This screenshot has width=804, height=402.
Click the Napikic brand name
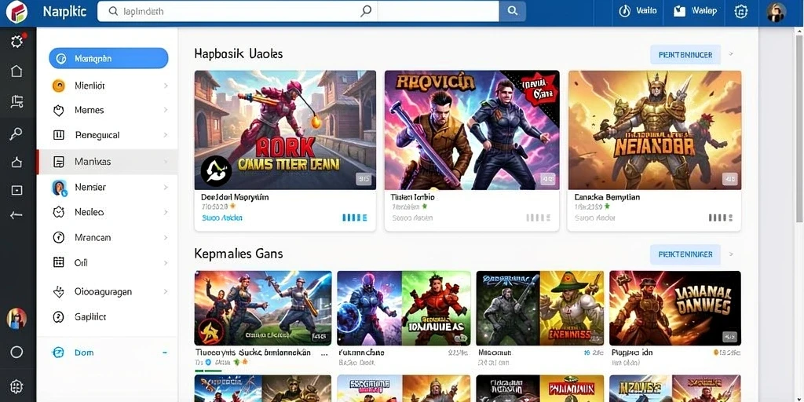coord(64,11)
